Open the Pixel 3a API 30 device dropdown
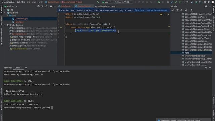Image resolution: width=215 pixels, height=121 pixels. coord(123,2)
